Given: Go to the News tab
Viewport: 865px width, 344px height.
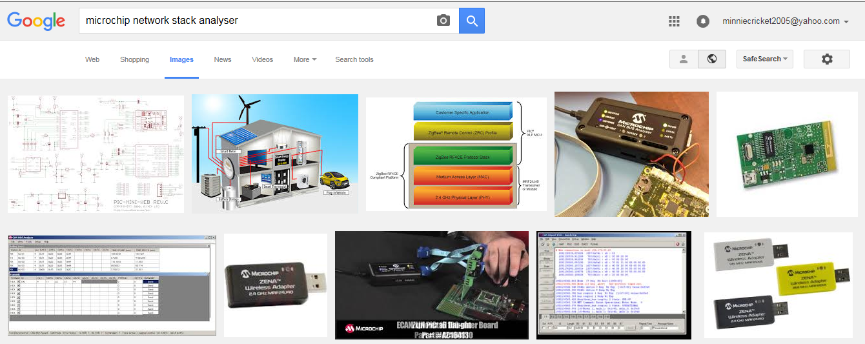Looking at the screenshot, I should [223, 59].
